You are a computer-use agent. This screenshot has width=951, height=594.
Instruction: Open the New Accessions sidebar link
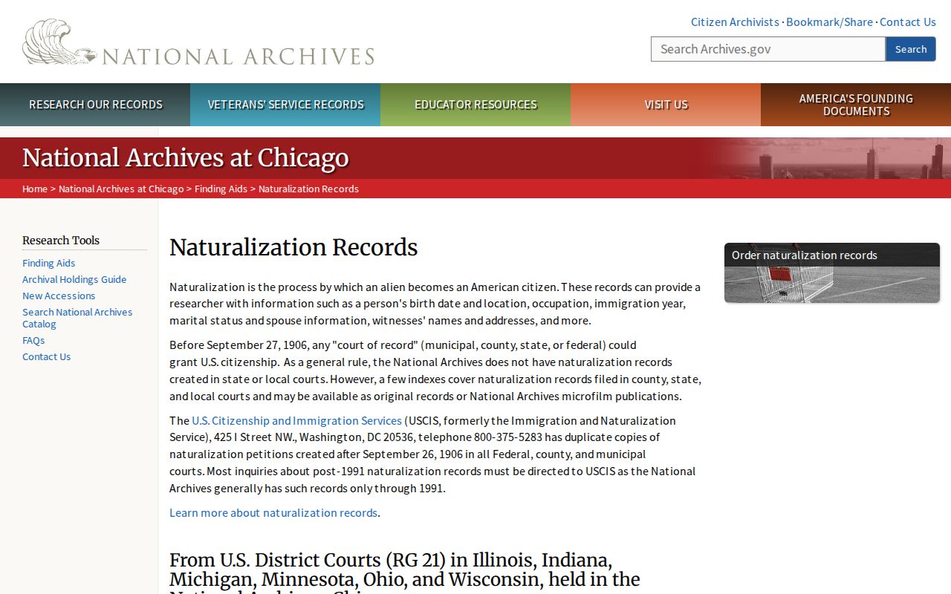point(59,296)
